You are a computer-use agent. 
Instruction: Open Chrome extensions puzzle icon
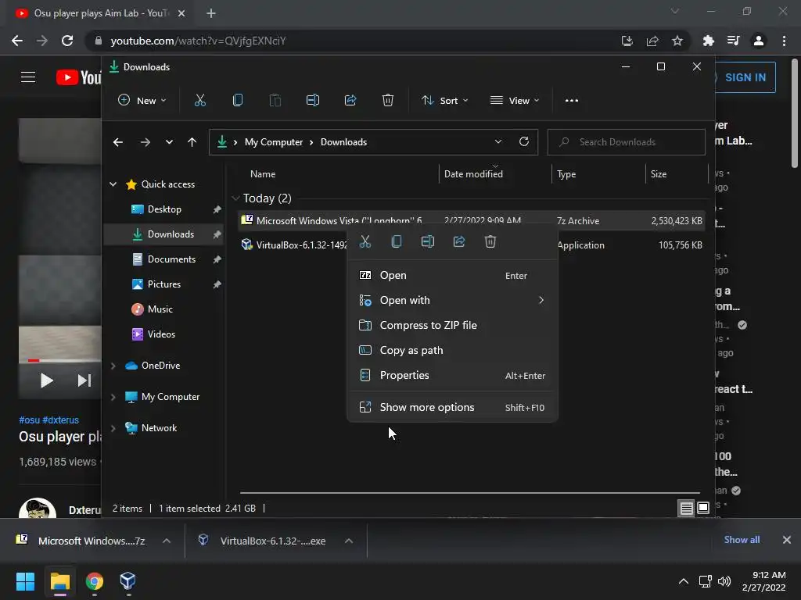pos(708,41)
